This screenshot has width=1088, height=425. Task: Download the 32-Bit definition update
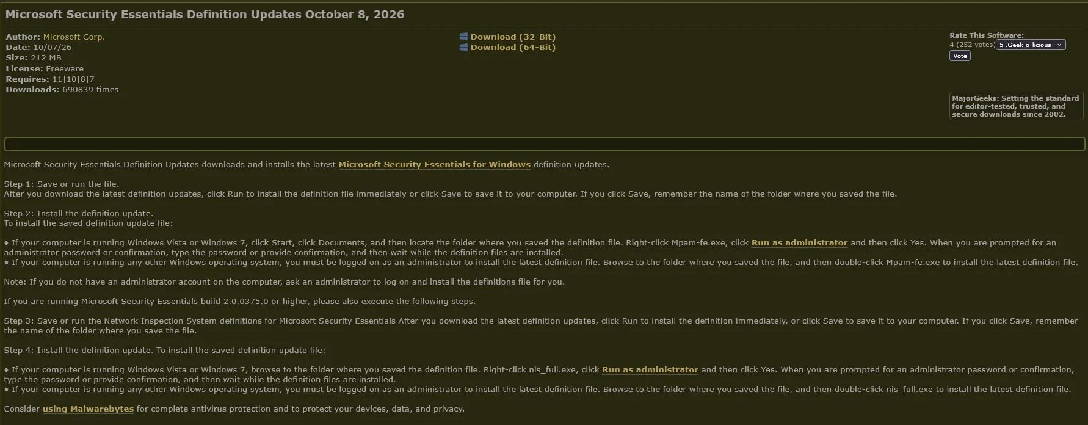pyautogui.click(x=513, y=37)
